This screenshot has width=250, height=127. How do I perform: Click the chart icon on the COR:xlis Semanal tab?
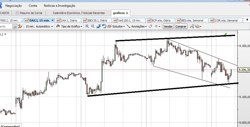(213, 20)
